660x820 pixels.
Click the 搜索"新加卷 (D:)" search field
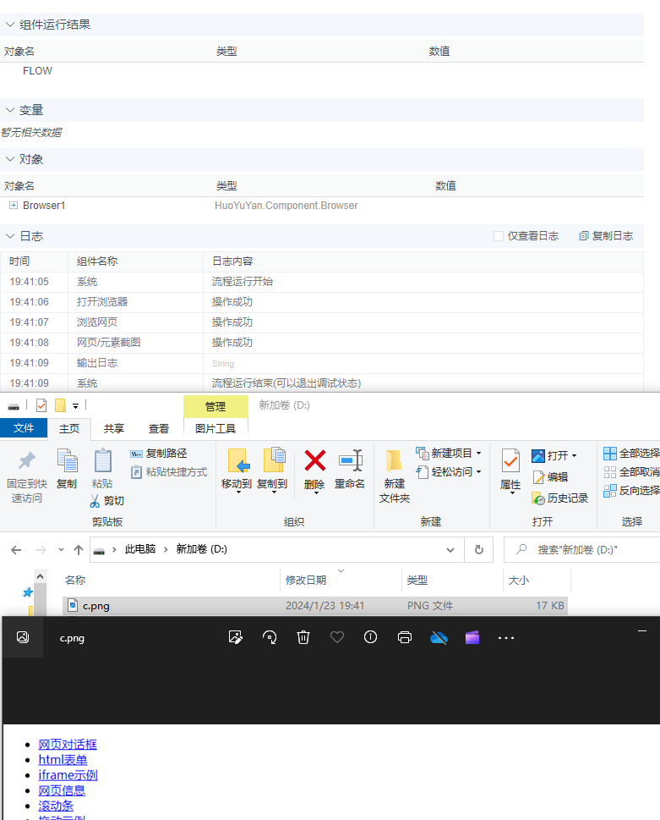pyautogui.click(x=581, y=550)
